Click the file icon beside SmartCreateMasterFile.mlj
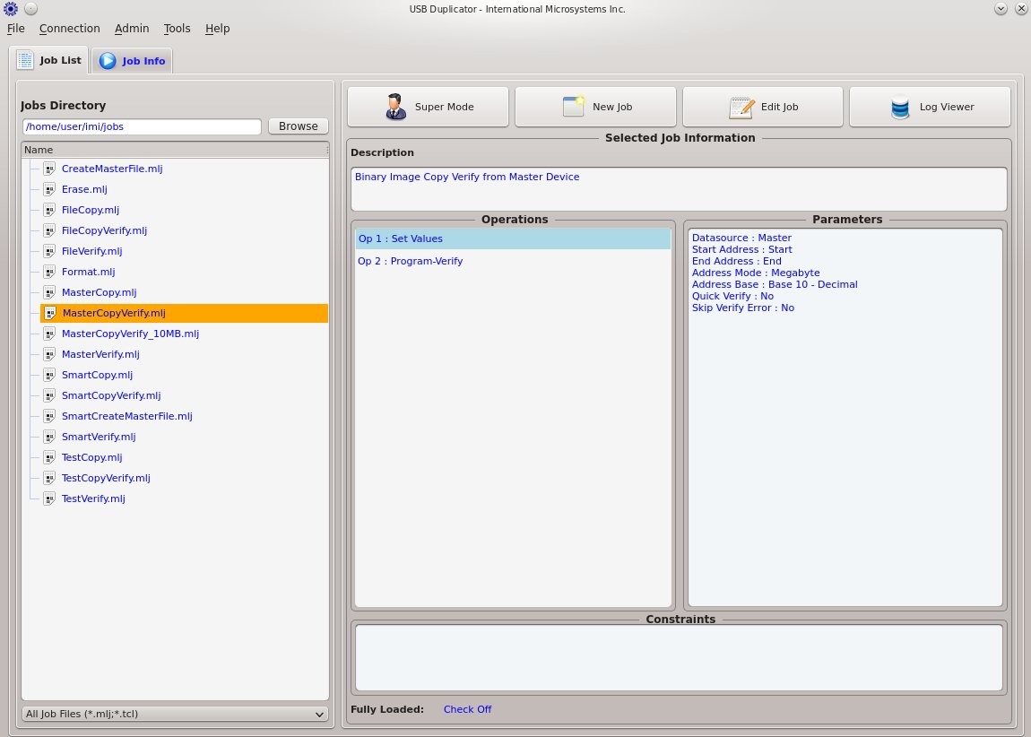Viewport: 1031px width, 737px height. tap(49, 416)
